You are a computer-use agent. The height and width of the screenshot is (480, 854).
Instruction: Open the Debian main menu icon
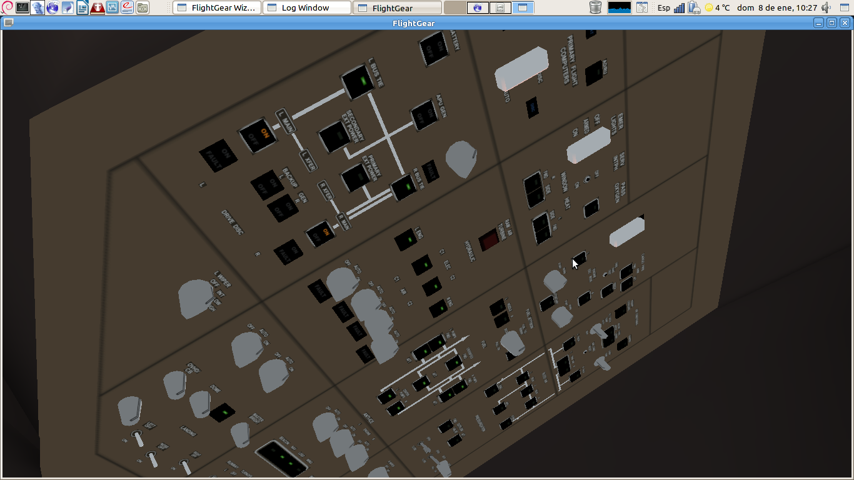click(x=7, y=7)
